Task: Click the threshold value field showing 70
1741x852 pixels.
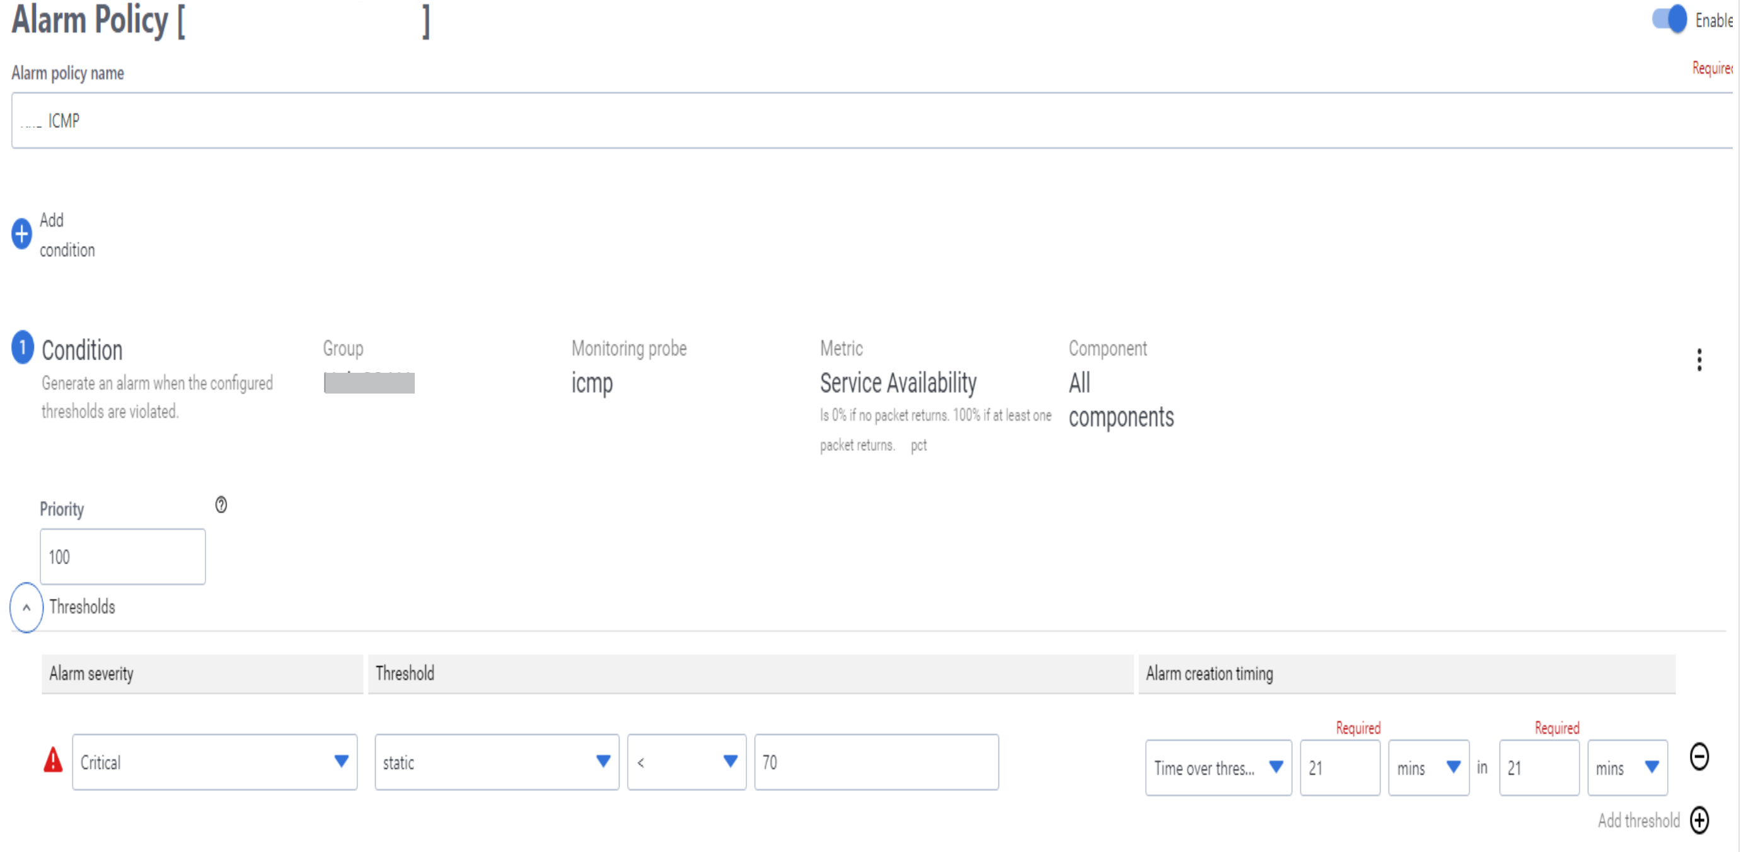Action: coord(876,762)
